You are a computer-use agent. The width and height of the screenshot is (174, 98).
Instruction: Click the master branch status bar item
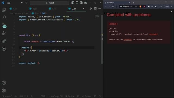pyautogui.click(x=7, y=96)
